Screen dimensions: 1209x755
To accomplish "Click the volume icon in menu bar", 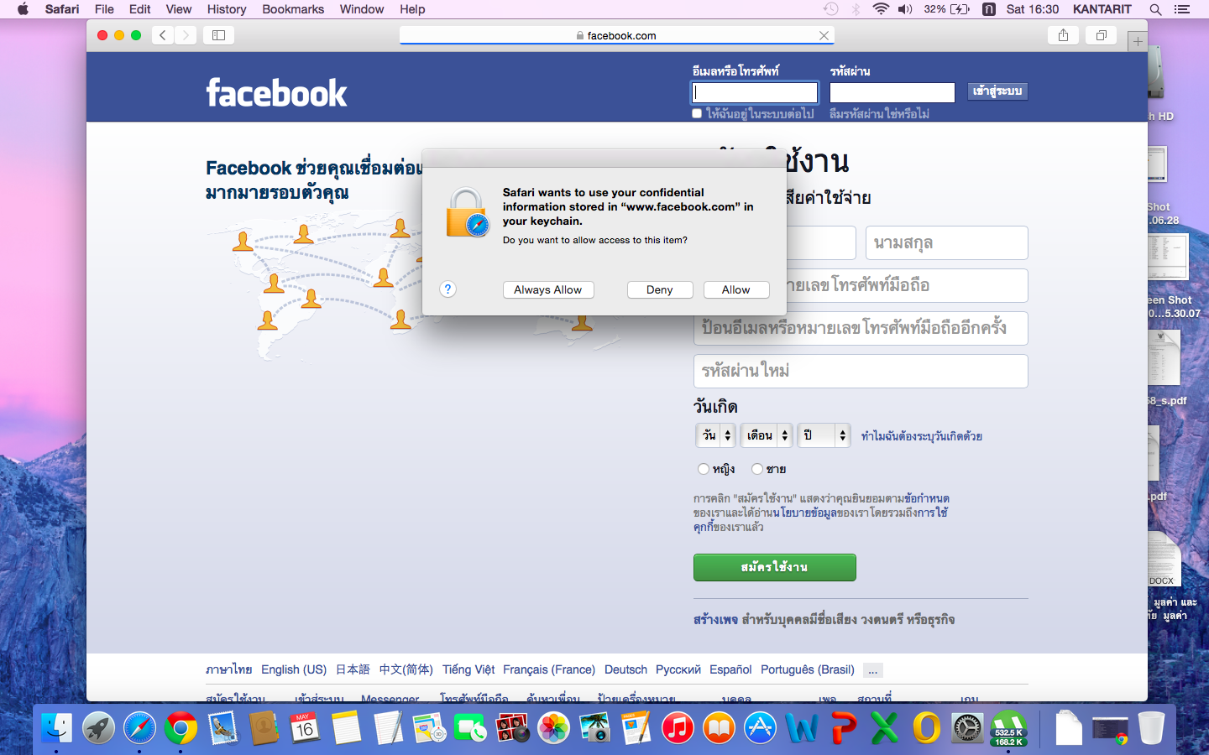I will click(x=904, y=9).
